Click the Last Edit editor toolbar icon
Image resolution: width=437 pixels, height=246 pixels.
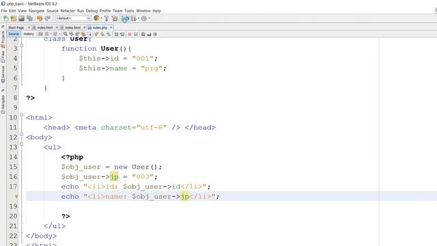click(x=40, y=34)
